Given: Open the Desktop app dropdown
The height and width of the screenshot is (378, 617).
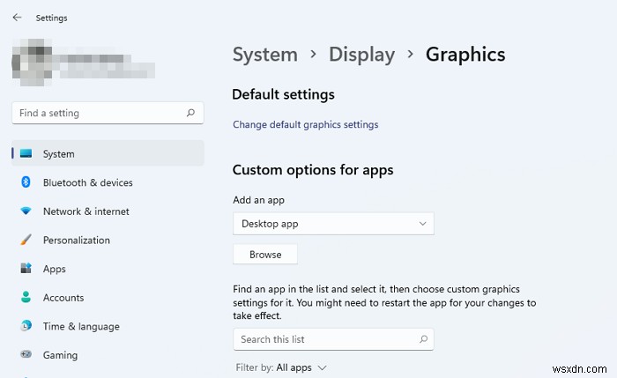Looking at the screenshot, I should (333, 224).
